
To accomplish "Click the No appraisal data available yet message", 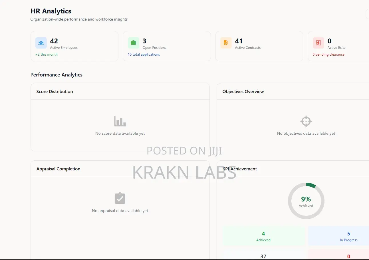I will click(x=120, y=211).
